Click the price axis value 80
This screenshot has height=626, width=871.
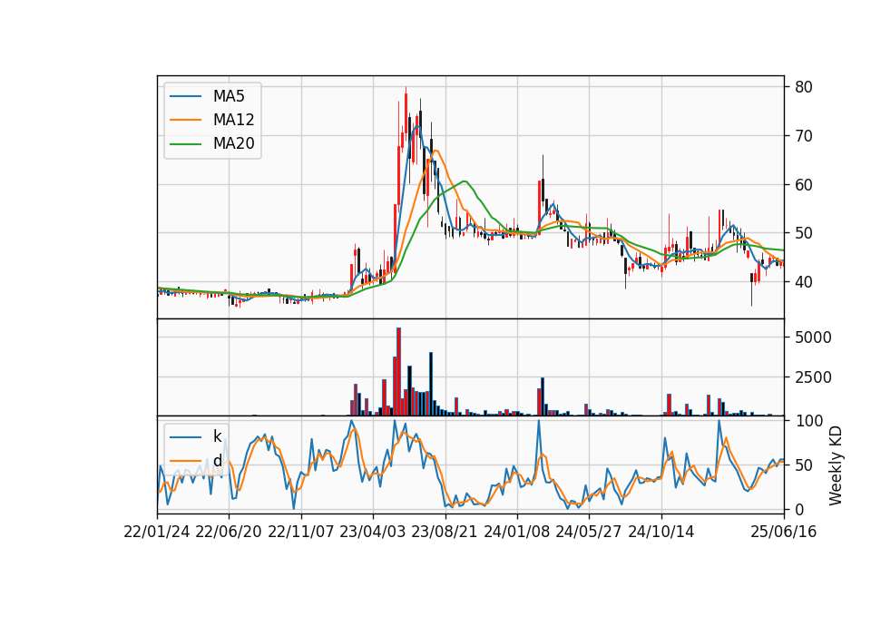click(804, 87)
